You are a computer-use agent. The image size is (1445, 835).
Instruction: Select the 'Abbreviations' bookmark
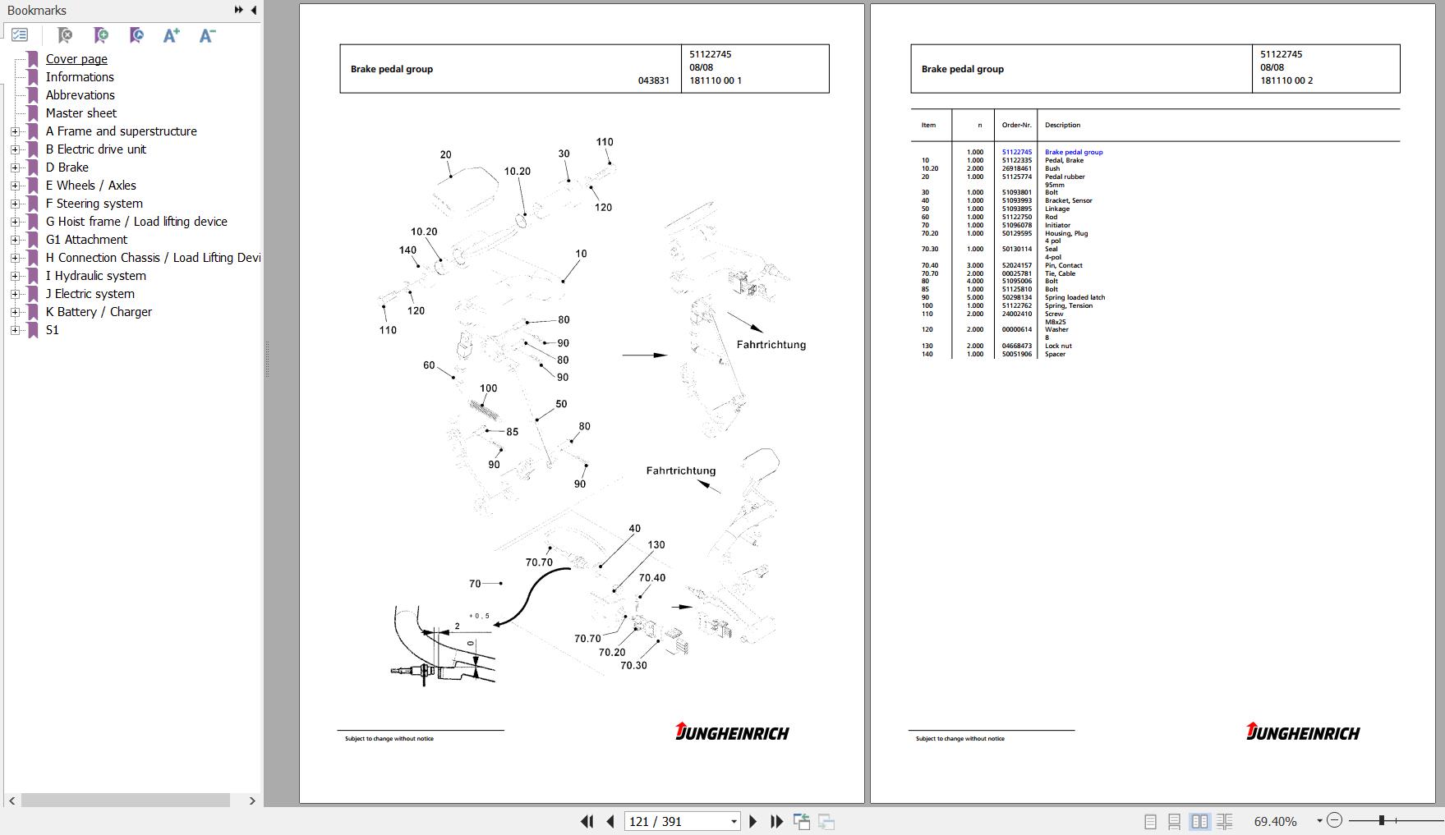(80, 95)
